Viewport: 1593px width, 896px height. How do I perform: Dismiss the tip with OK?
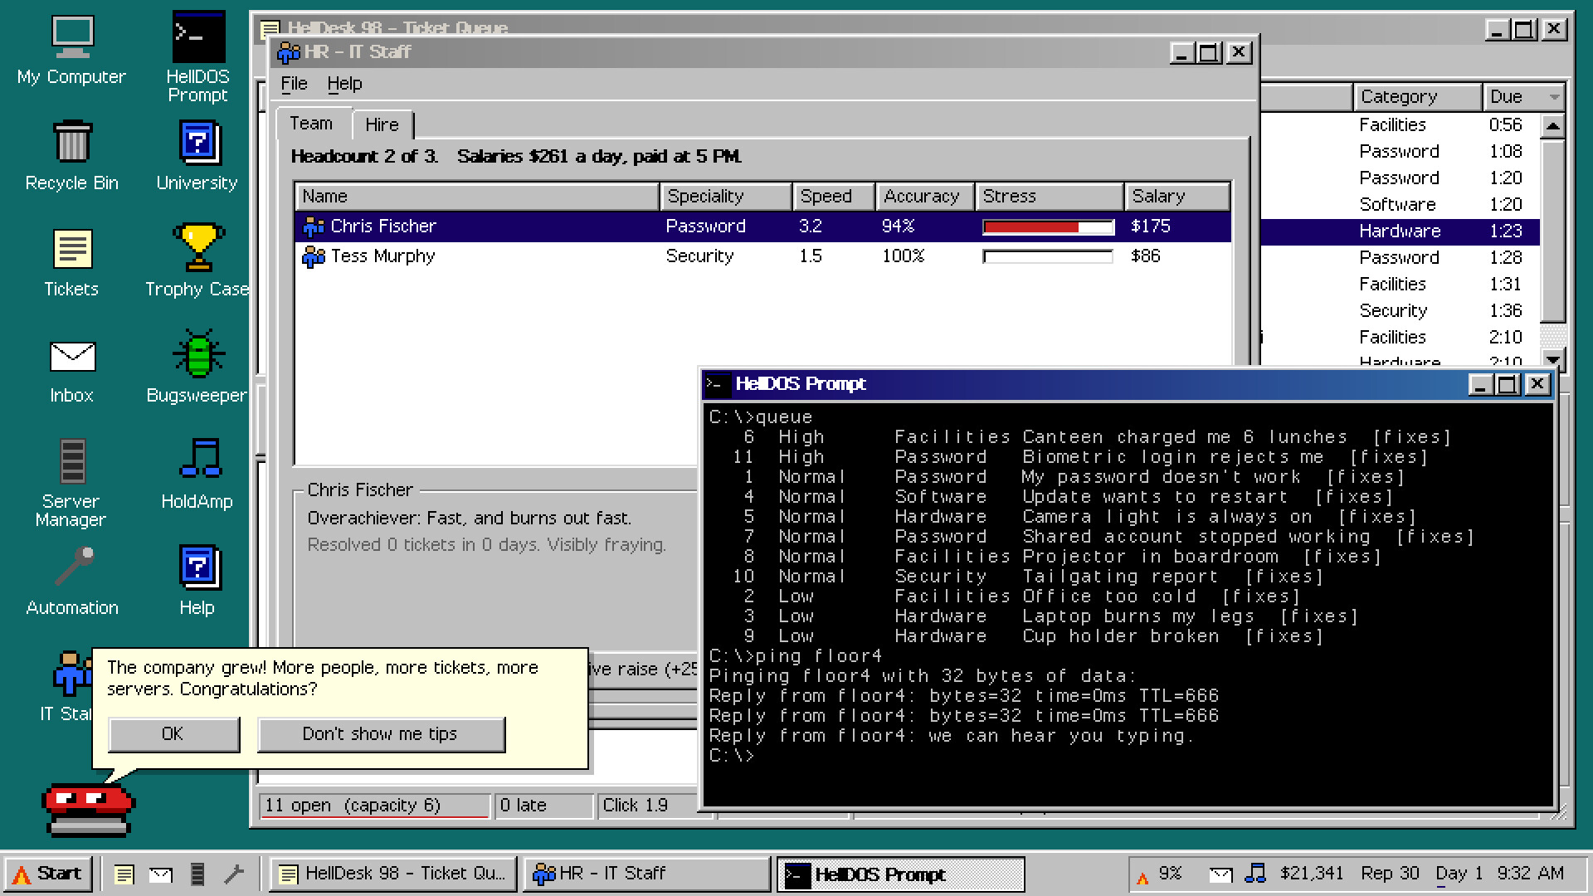click(173, 734)
